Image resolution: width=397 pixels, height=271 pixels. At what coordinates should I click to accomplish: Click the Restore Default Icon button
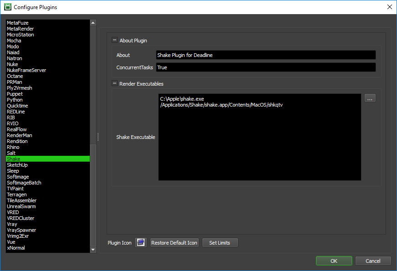pyautogui.click(x=174, y=242)
